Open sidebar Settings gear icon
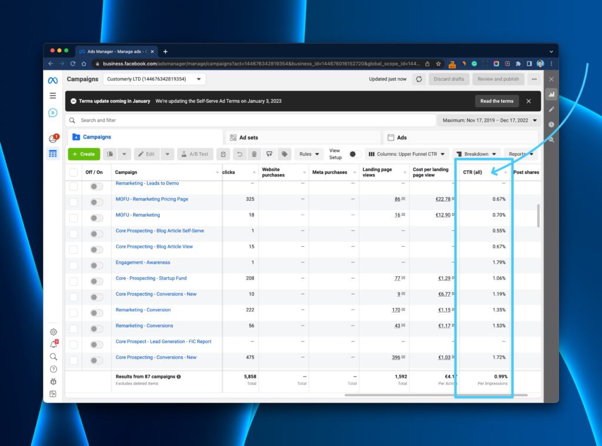Screen dimensions: 602x446 (53, 331)
